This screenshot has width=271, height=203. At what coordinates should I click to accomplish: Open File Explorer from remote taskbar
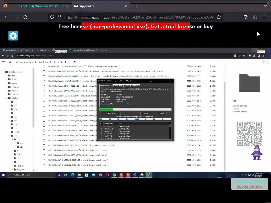[79, 175]
